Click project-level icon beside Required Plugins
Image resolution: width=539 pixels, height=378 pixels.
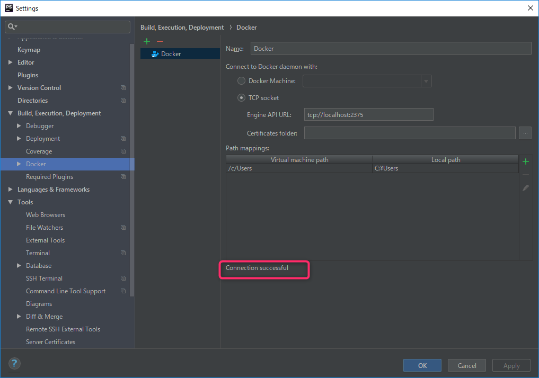point(123,177)
